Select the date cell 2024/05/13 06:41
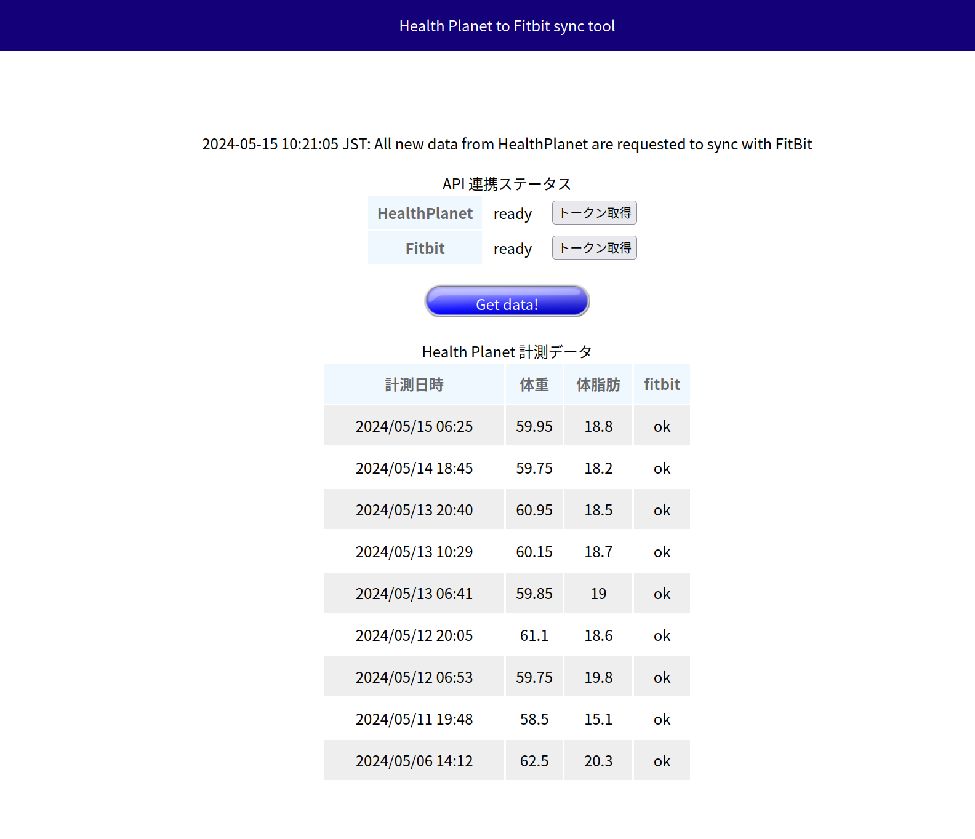 click(x=414, y=593)
